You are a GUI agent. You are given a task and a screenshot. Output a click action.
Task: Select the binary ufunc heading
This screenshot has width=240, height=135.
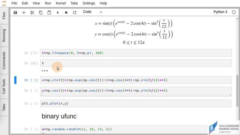(x=59, y=116)
